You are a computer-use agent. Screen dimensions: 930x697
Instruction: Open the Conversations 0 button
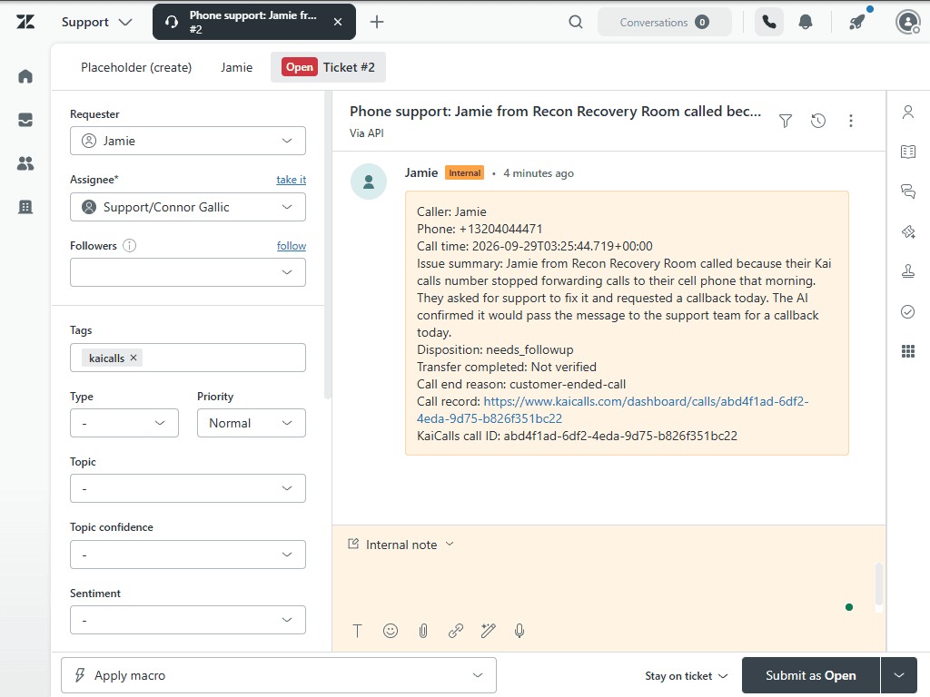pyautogui.click(x=664, y=23)
